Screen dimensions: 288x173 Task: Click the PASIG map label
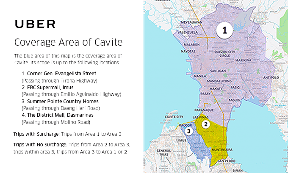[235, 88]
